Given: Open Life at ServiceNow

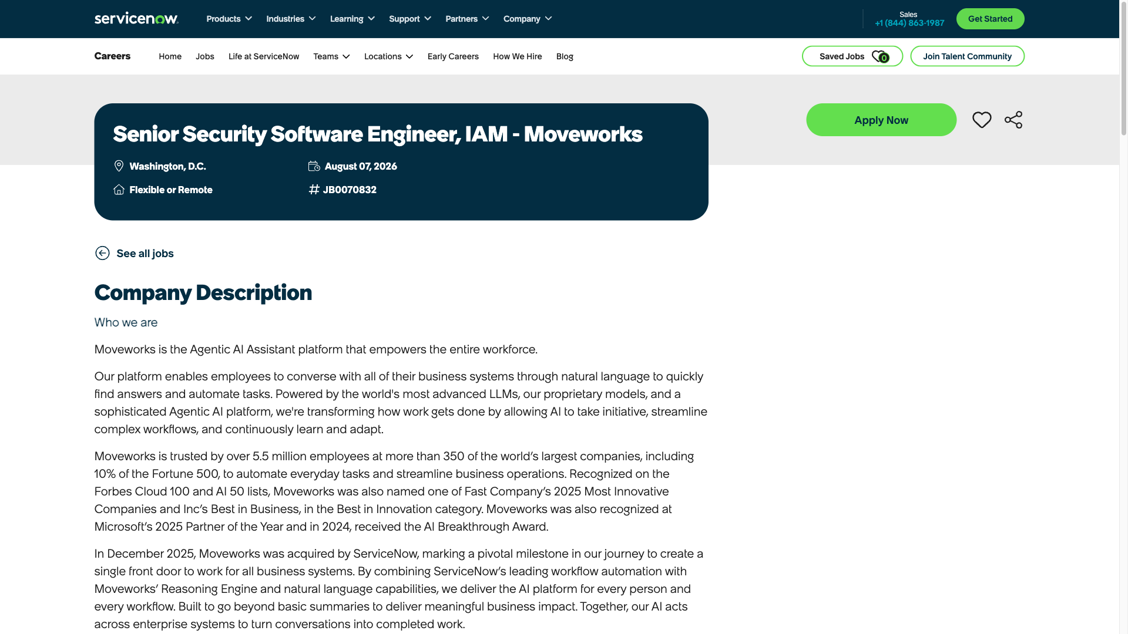Looking at the screenshot, I should tap(264, 56).
